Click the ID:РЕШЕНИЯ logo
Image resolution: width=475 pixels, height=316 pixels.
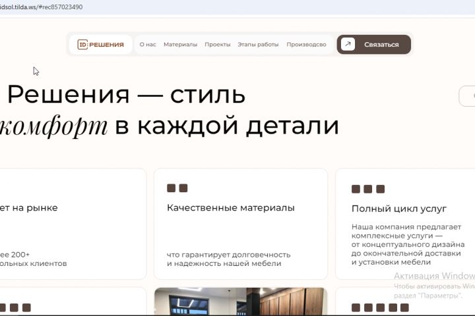click(x=100, y=45)
